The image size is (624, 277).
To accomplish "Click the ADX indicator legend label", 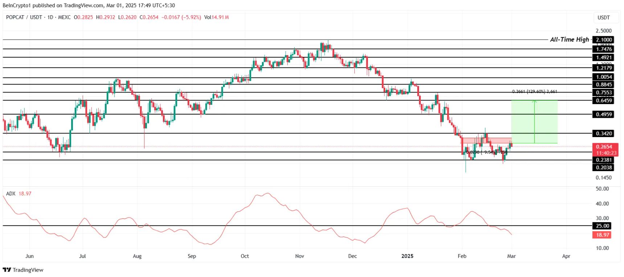I will (x=11, y=194).
